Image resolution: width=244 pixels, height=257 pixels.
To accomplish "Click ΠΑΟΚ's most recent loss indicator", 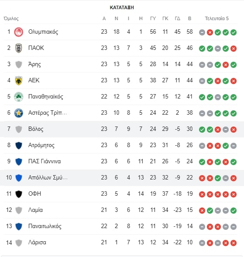I will 234,49.
